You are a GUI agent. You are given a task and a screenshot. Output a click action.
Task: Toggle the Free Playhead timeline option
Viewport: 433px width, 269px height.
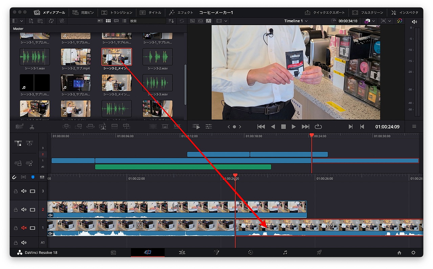point(29,144)
